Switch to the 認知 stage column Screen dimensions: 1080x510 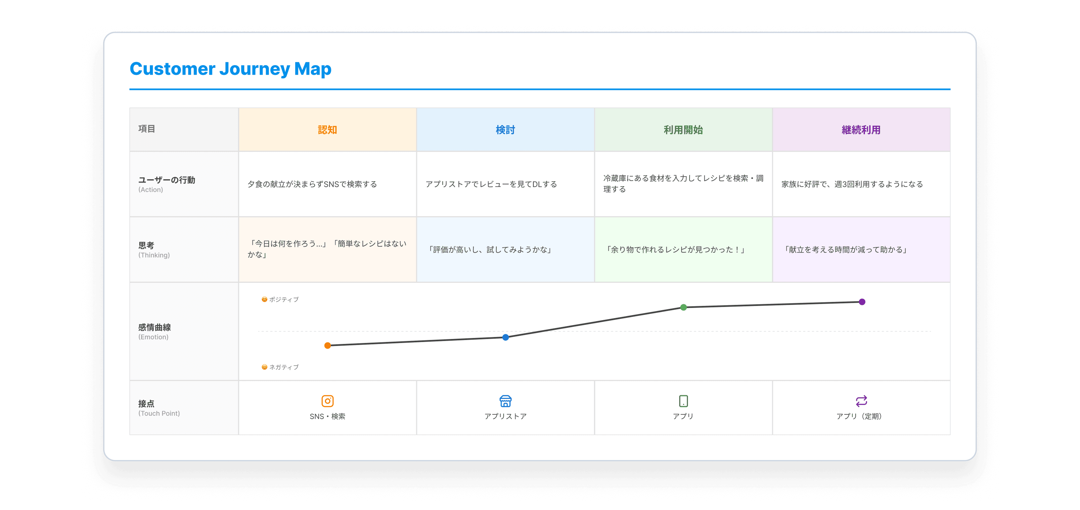[x=328, y=129]
